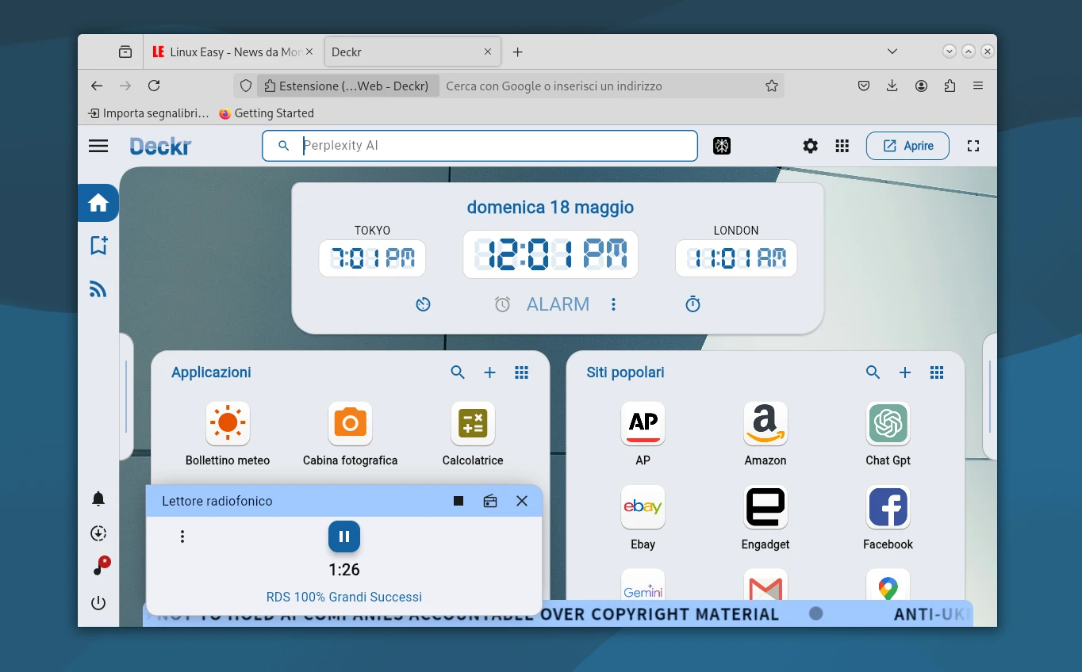The image size is (1082, 672).
Task: Open the hamburger menu next to Deckr logo
Action: (x=98, y=146)
